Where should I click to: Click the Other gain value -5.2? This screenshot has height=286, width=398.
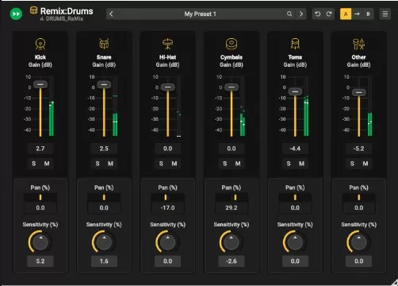(358, 149)
